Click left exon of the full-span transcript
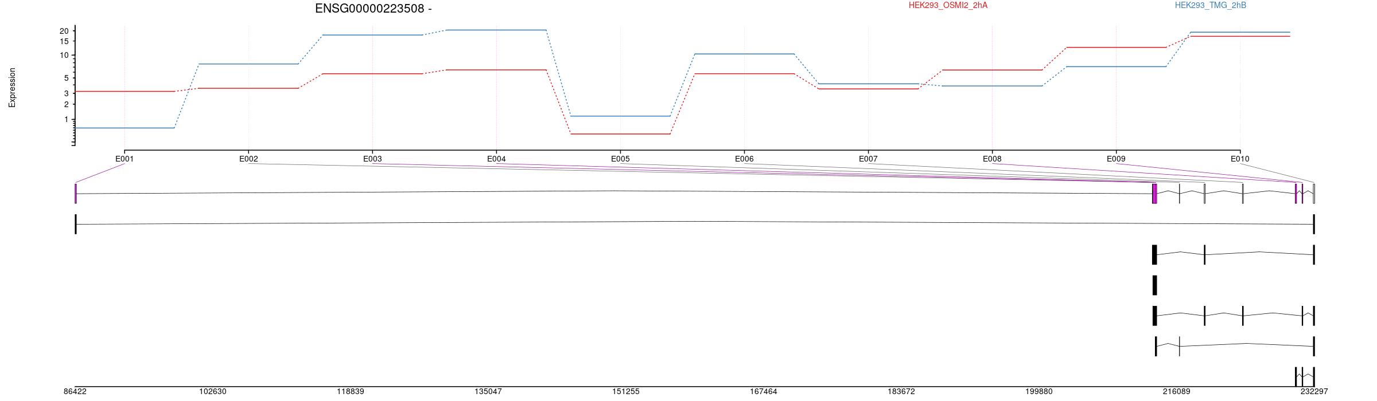1377x401 pixels. click(76, 224)
